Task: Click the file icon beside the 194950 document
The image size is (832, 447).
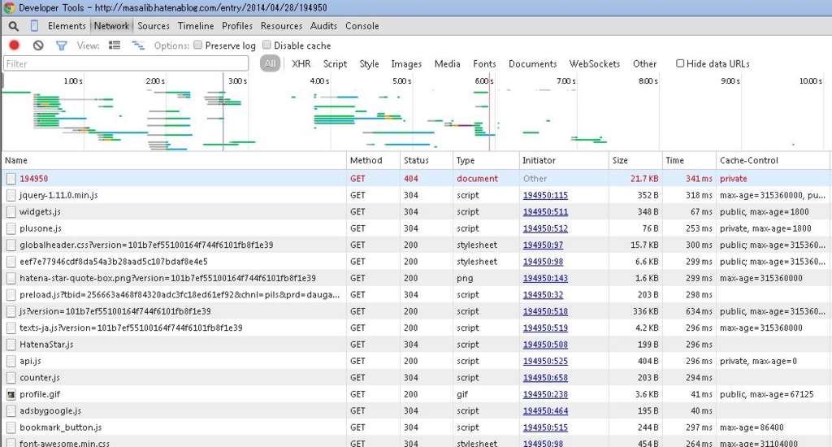Action: coord(11,179)
